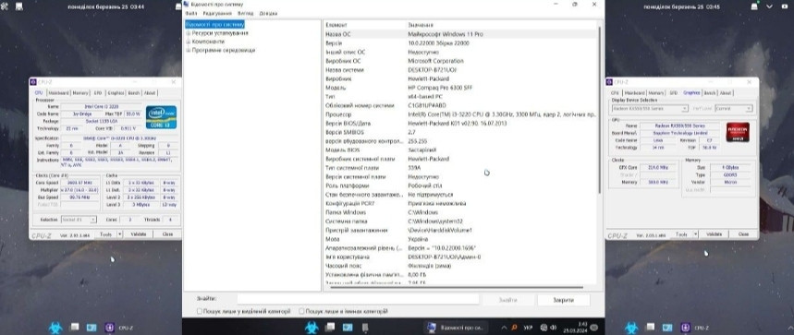
Task: Open the Редагування menu
Action: click(216, 14)
